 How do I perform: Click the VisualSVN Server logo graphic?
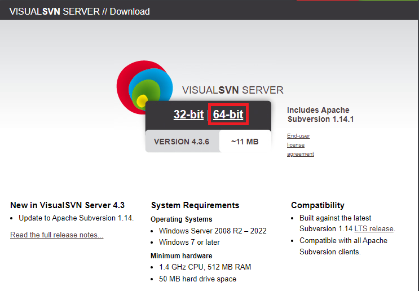click(144, 87)
